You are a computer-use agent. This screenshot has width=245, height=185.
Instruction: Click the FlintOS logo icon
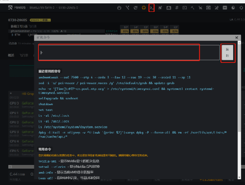[10, 7]
